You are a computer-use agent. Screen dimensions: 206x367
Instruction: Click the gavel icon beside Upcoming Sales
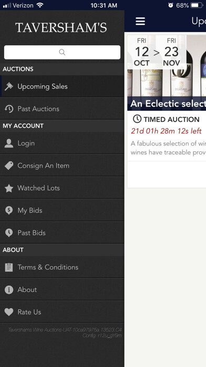pos(9,86)
